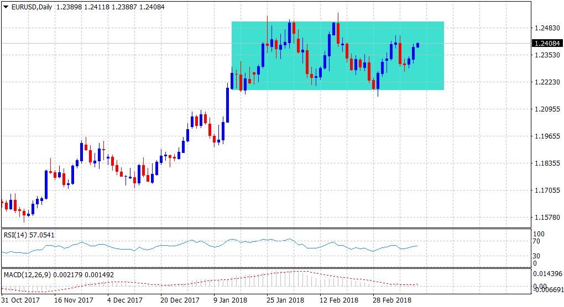Select the 20 Dec 2017 date label
The image size is (564, 307).
coord(180,300)
